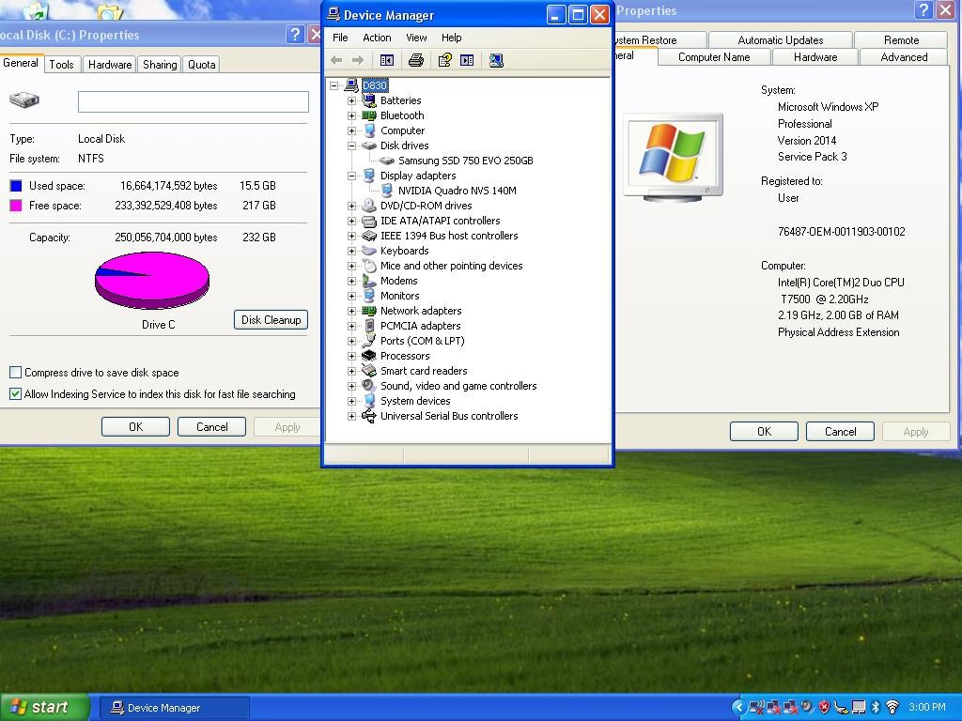Click the disk volume label input field
The height and width of the screenshot is (721, 962).
[194, 101]
